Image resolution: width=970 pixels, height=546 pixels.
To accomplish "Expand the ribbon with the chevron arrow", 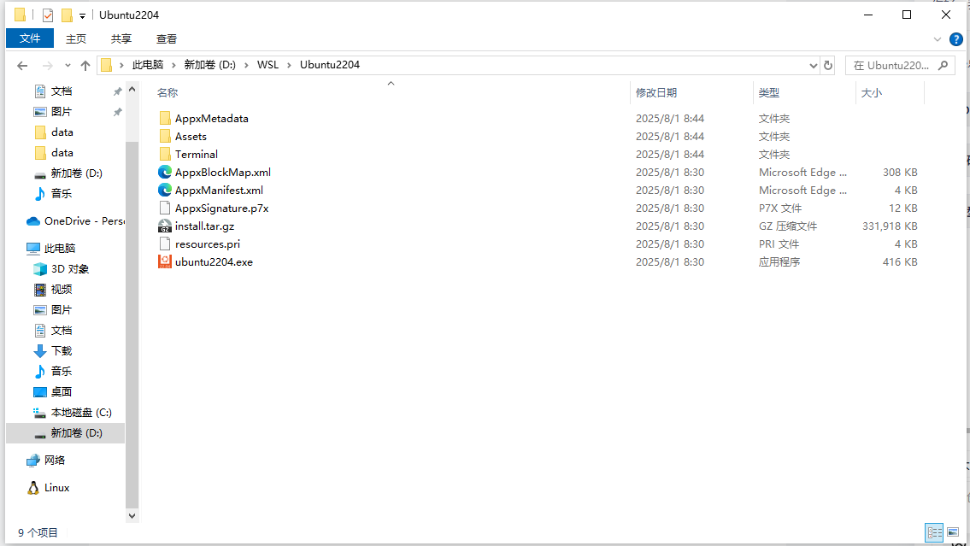I will tap(937, 38).
